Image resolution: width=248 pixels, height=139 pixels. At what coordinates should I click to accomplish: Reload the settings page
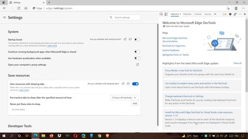click(x=19, y=8)
